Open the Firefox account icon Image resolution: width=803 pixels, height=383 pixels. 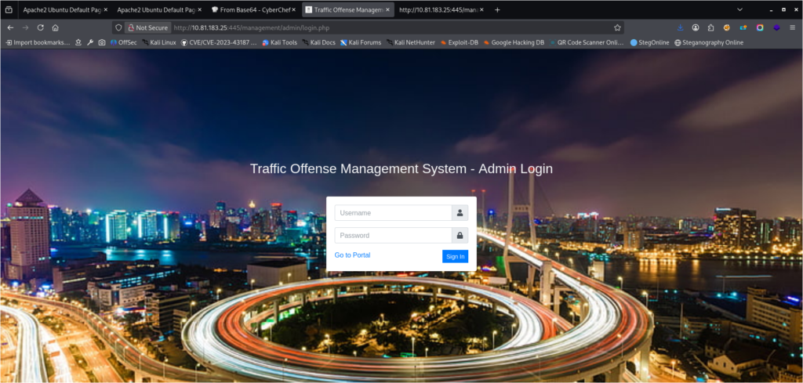pyautogui.click(x=695, y=27)
